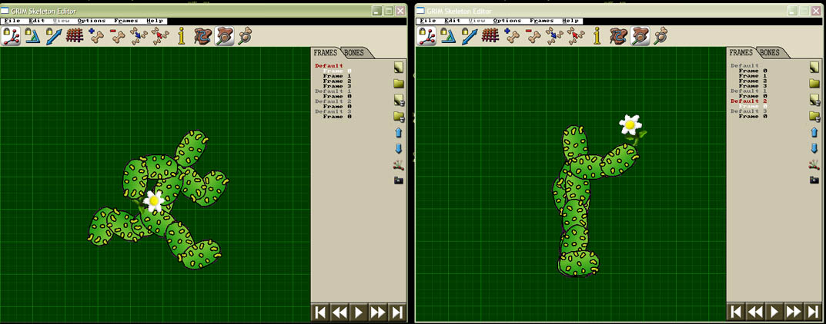Image resolution: width=826 pixels, height=324 pixels.
Task: Switch to the BONES tab in left editor
Action: pos(355,53)
